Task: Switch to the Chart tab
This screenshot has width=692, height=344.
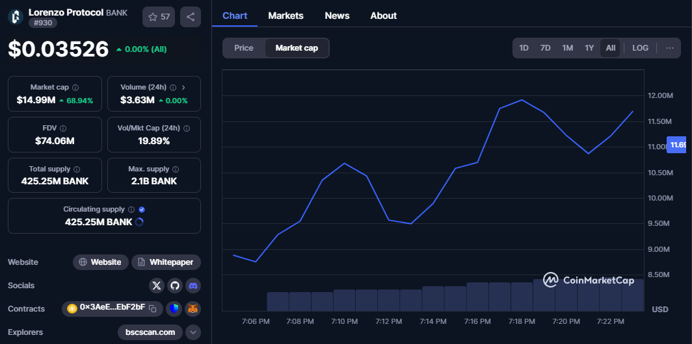Action: coord(235,16)
